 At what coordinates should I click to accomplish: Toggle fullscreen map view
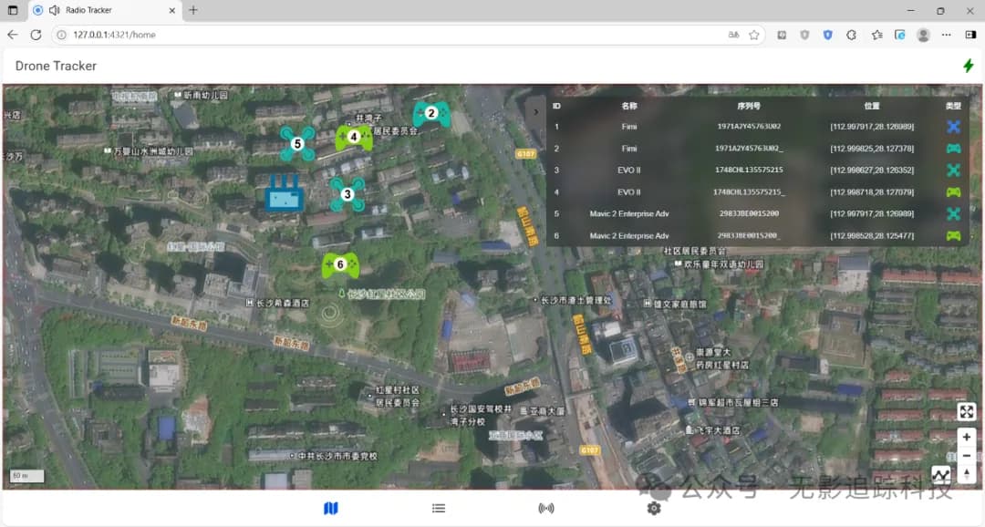(x=967, y=412)
